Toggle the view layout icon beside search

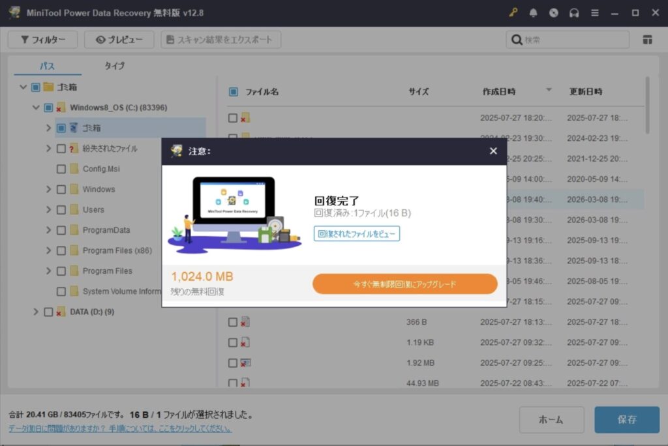point(647,40)
